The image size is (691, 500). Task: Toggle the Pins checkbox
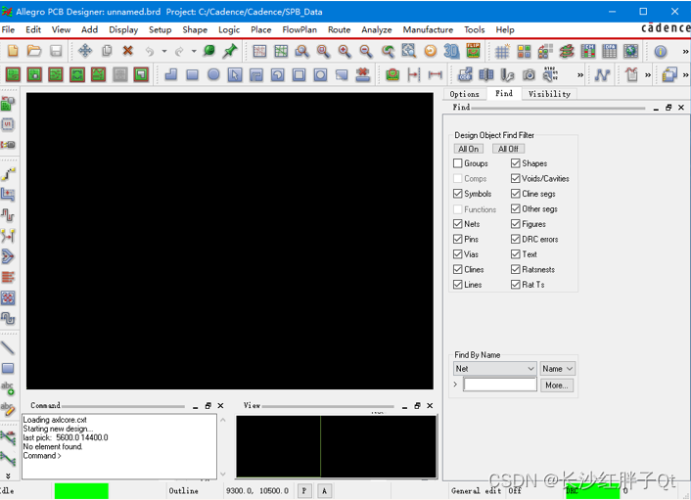coord(457,239)
